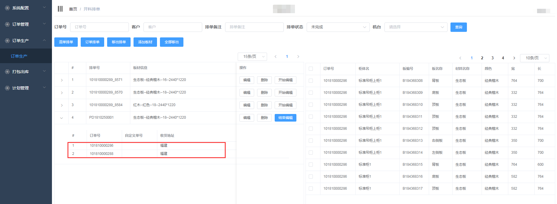Go to next page in right table
This screenshot has width=557, height=204.
514,58
